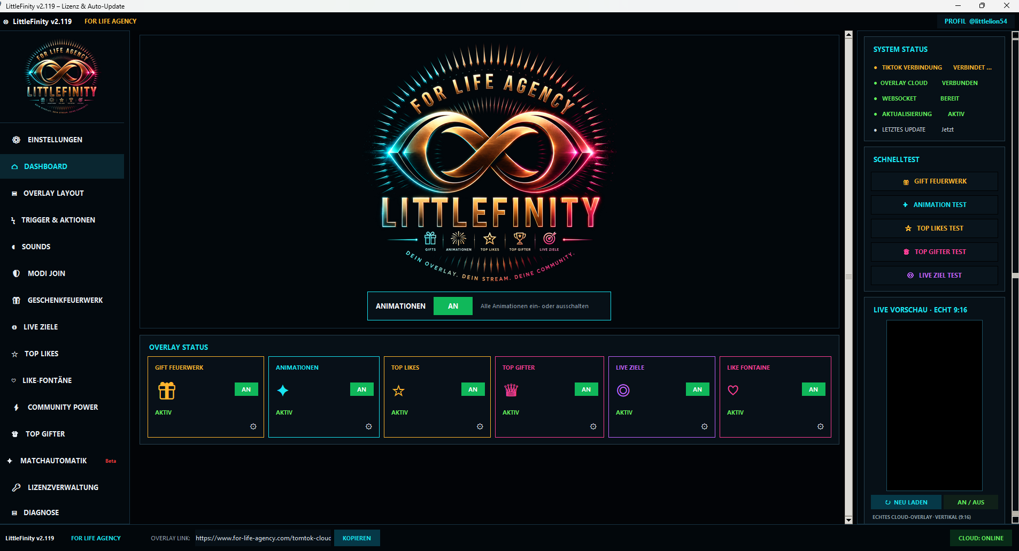The height and width of the screenshot is (551, 1019).
Task: Run the Live Ziel Test
Action: click(x=935, y=275)
